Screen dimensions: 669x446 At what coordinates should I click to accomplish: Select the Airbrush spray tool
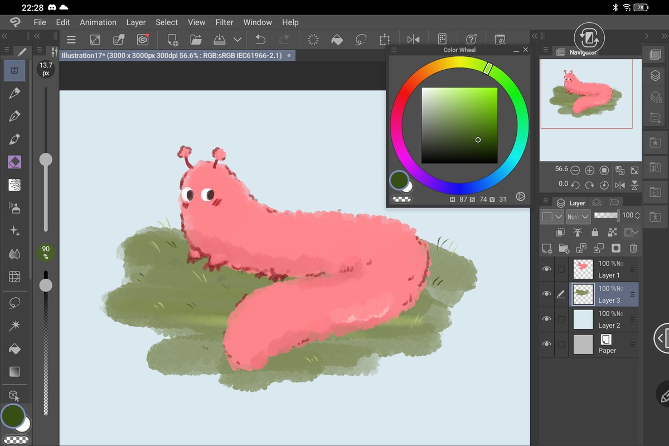(15, 208)
